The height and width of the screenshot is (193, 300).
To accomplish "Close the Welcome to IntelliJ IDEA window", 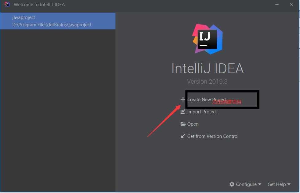I will click(291, 4).
